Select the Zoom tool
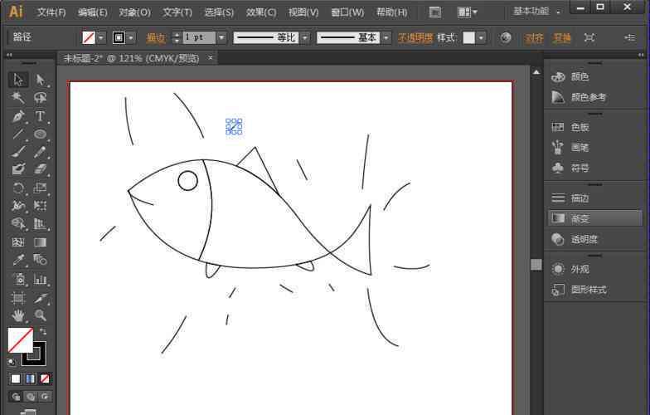This screenshot has width=650, height=415. click(40, 315)
